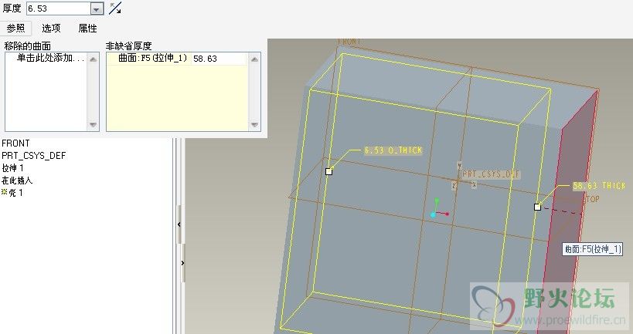The height and width of the screenshot is (334, 633).
Task: Select PRT_CSYS_DEF in the model tree
Action: pos(33,156)
